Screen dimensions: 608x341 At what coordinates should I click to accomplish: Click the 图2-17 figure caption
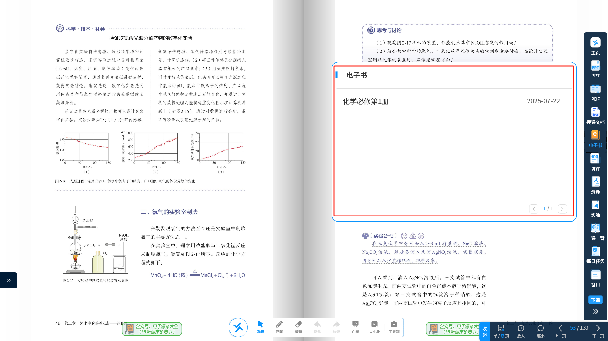pos(95,280)
